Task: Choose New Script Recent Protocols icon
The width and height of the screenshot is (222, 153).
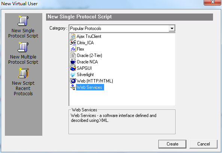Action: pos(23,73)
